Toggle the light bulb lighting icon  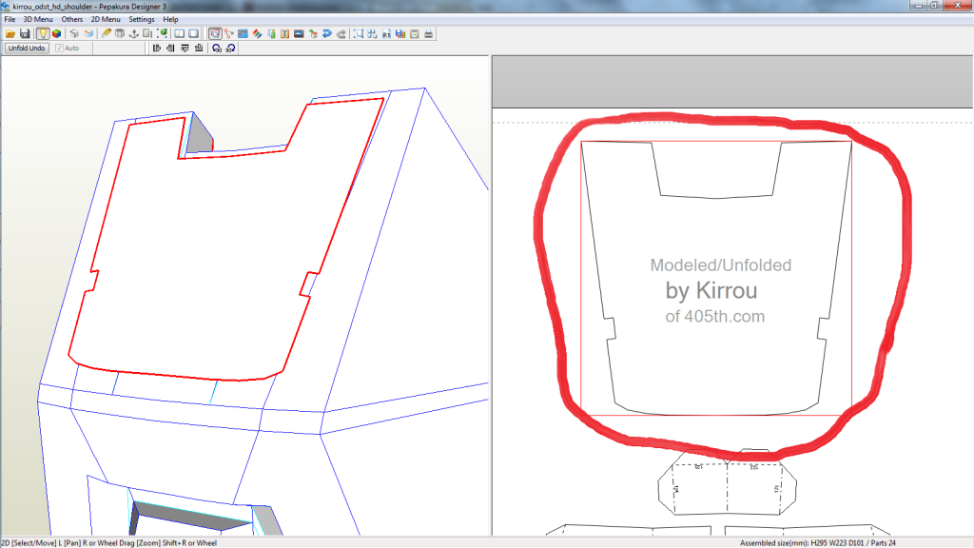43,33
